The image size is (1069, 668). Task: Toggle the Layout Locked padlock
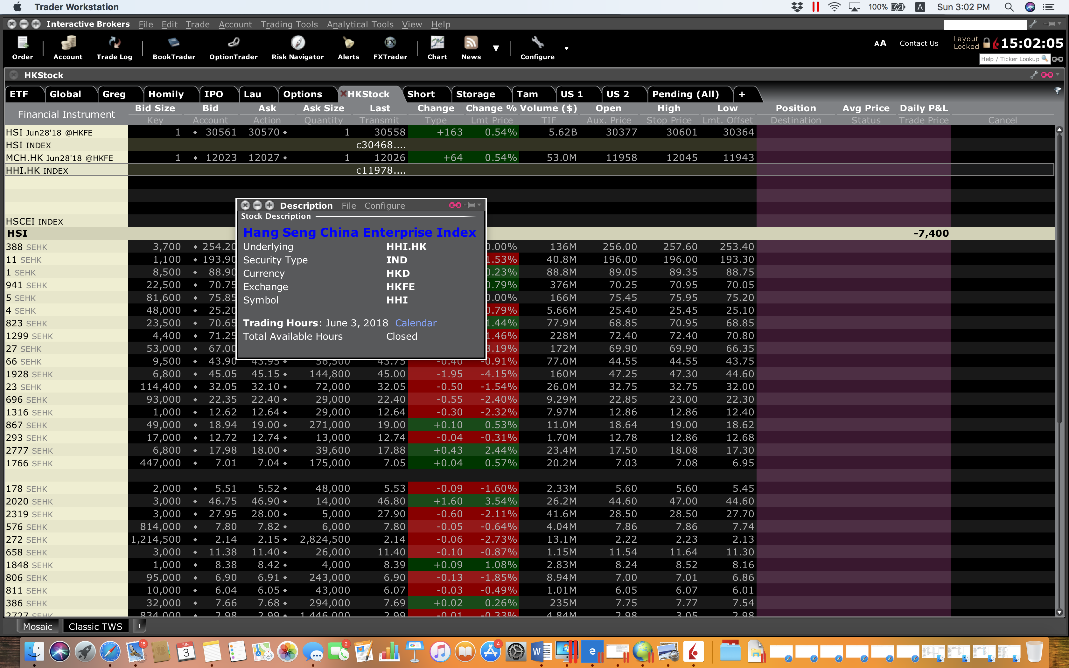[x=986, y=43]
